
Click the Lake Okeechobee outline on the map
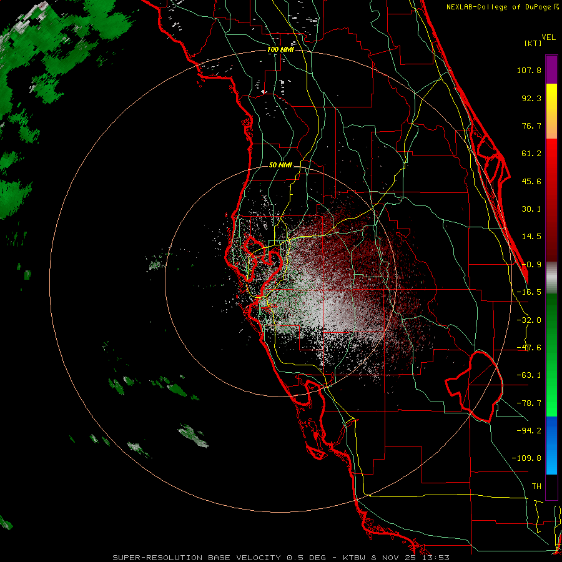[x=474, y=387]
